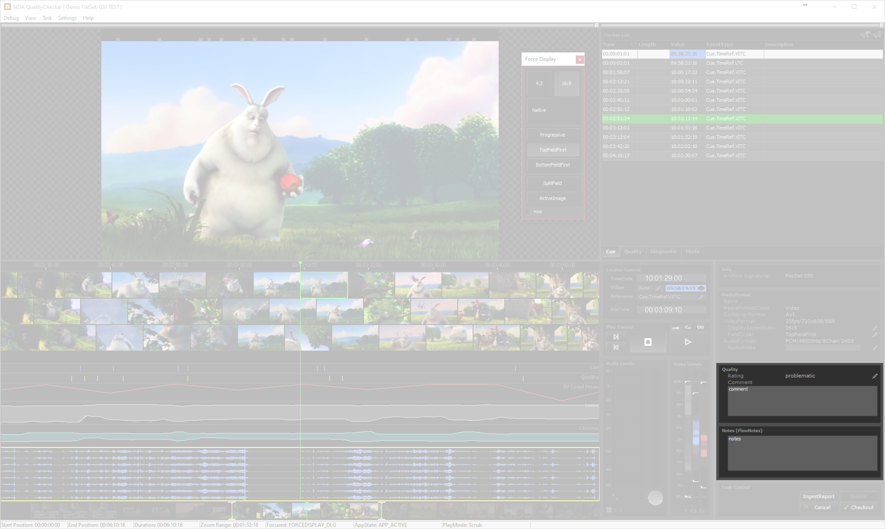Click the audio waveform track

pos(300,474)
